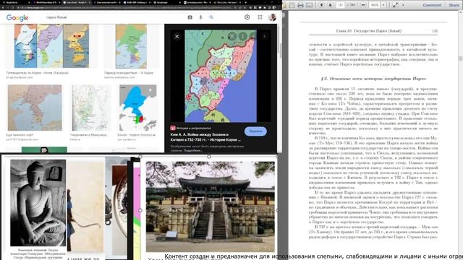The height and width of the screenshot is (260, 463).
Task: Select the temple photo on the slide
Action: [210, 207]
